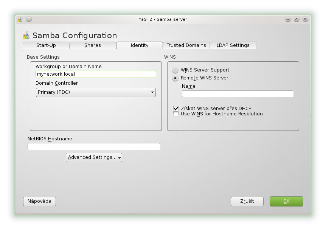Click the Samba Configuration heading text
Image resolution: width=326 pixels, height=230 pixels.
pyautogui.click(x=75, y=36)
